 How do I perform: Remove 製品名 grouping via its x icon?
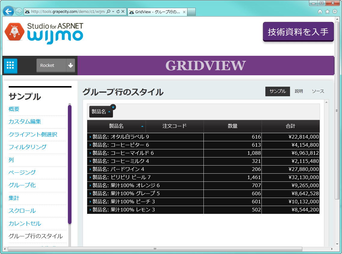pos(113,107)
